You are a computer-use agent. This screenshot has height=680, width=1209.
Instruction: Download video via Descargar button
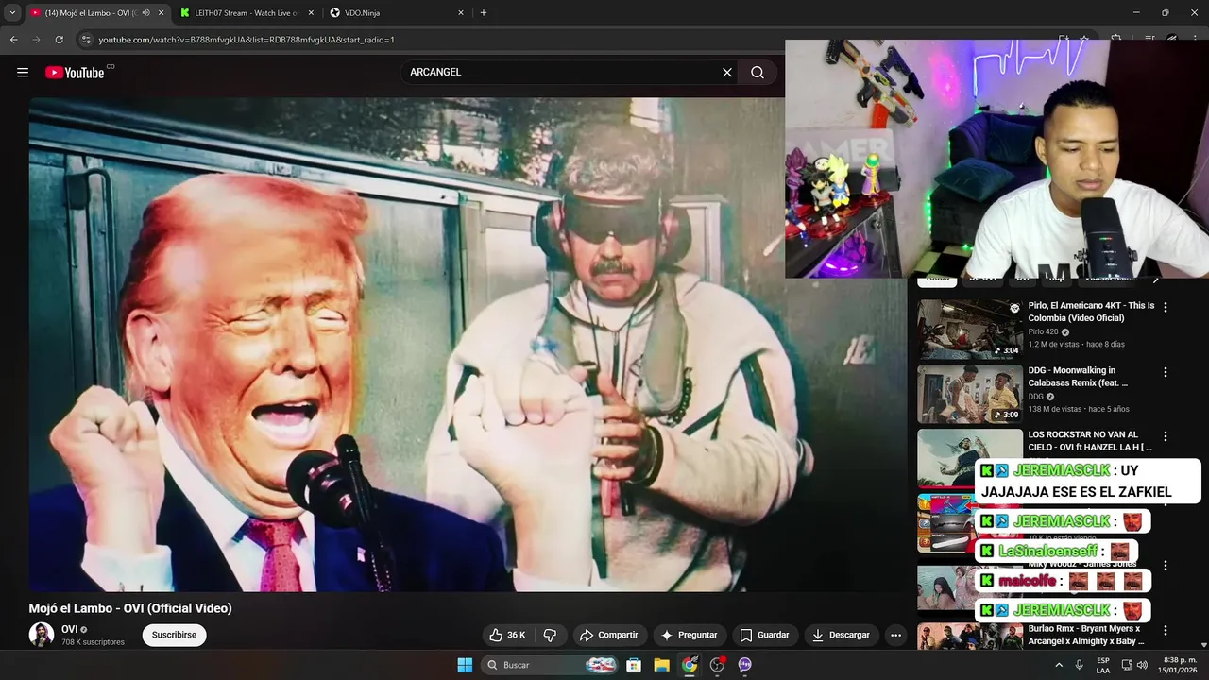(x=841, y=635)
